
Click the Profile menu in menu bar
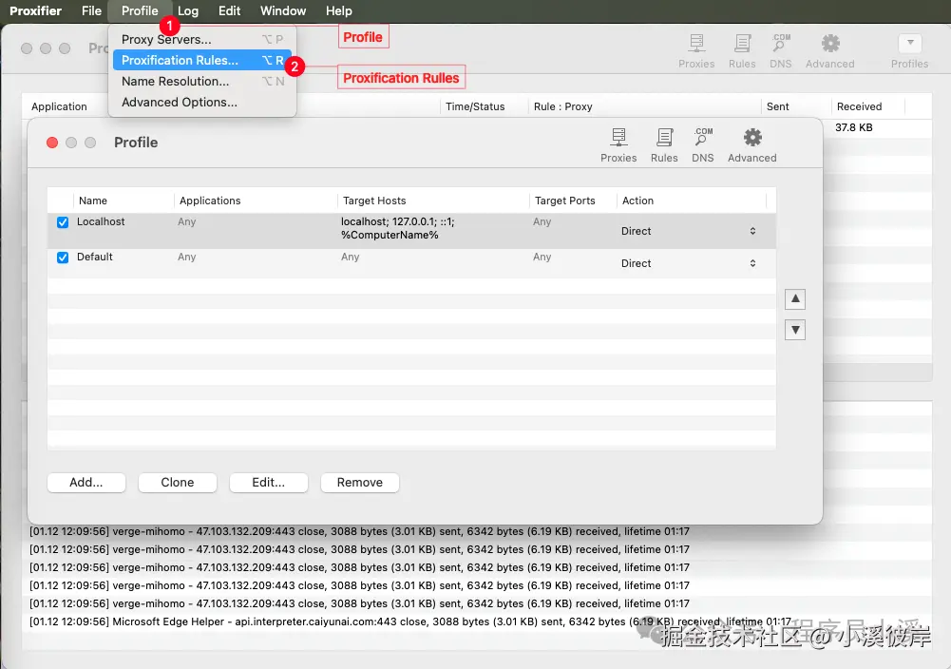[140, 10]
